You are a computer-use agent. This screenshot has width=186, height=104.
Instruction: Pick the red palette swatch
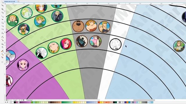[x=99, y=102]
